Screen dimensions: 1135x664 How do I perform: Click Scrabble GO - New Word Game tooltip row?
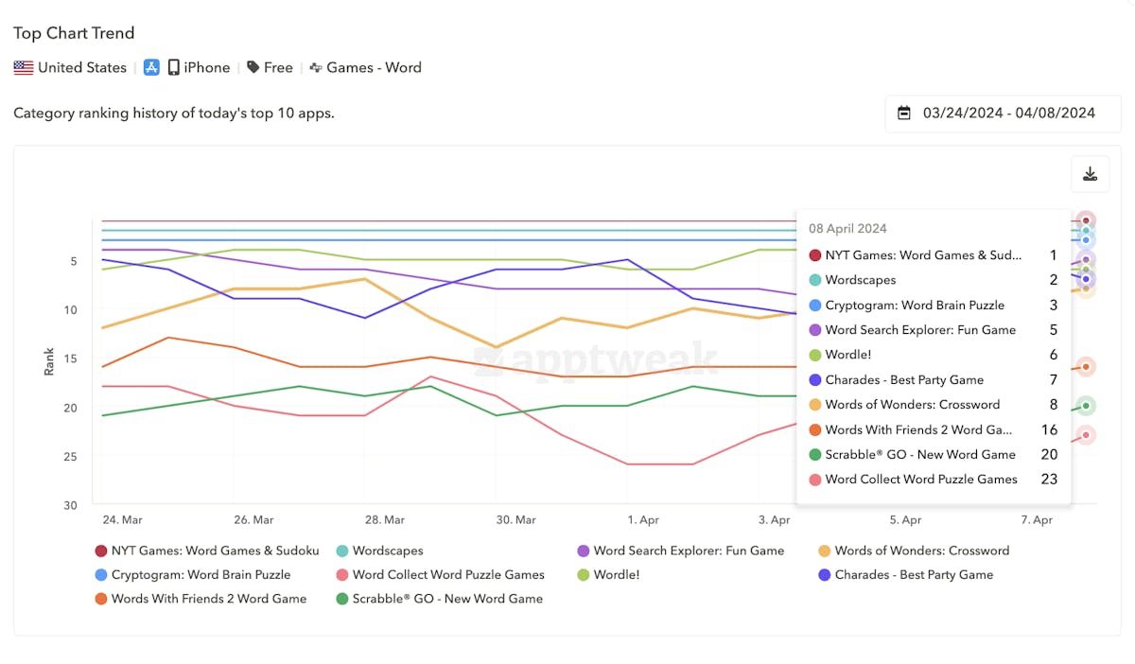[x=934, y=455]
